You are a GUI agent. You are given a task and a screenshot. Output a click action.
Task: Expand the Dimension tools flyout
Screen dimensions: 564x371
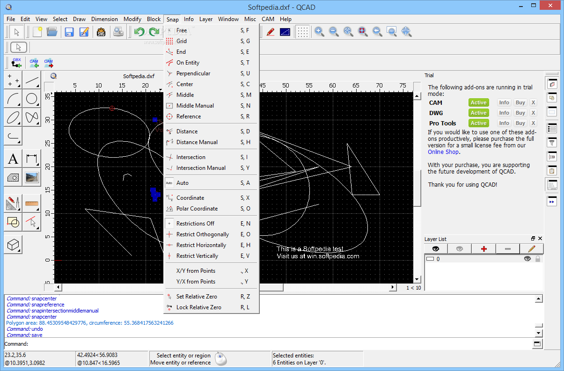tap(32, 160)
